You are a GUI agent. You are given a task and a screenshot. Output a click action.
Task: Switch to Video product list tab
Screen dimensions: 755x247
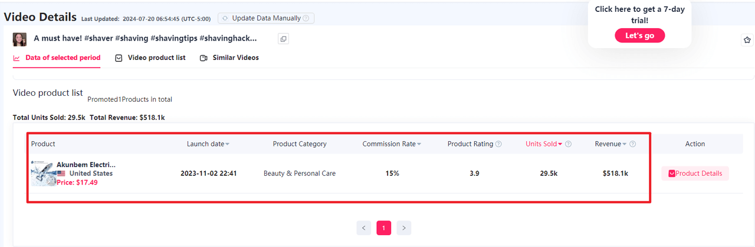150,58
